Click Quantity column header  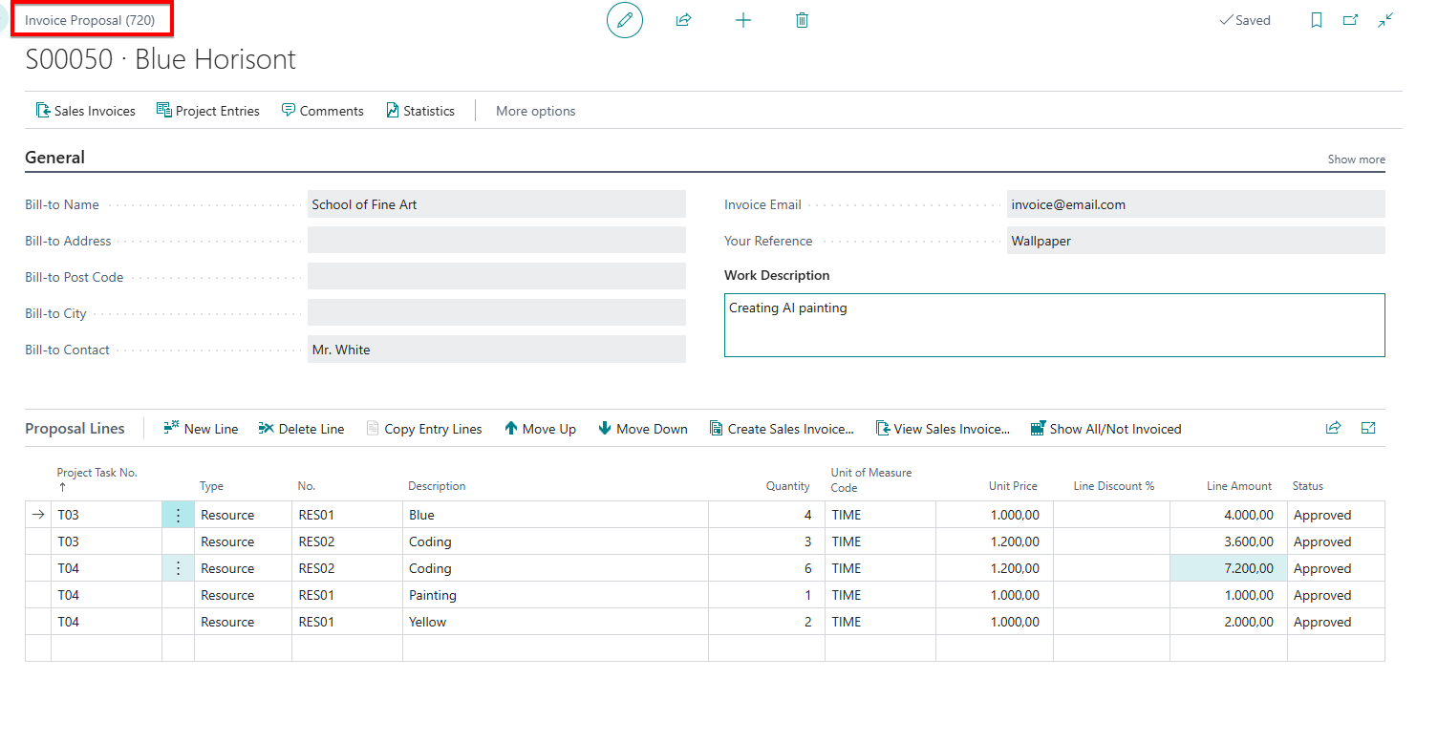(787, 486)
